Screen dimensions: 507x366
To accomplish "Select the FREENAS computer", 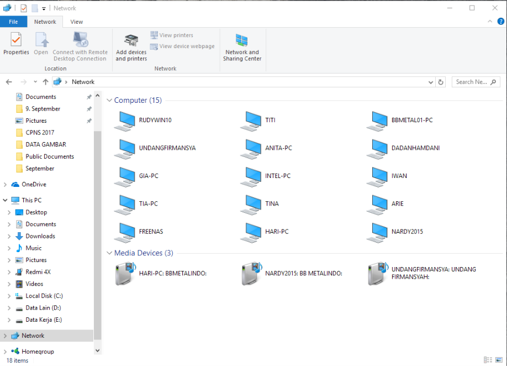I will coord(139,232).
